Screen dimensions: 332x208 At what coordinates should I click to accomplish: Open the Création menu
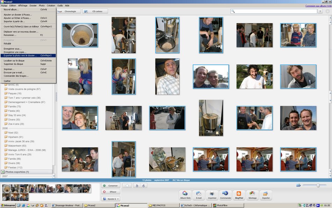(51, 6)
